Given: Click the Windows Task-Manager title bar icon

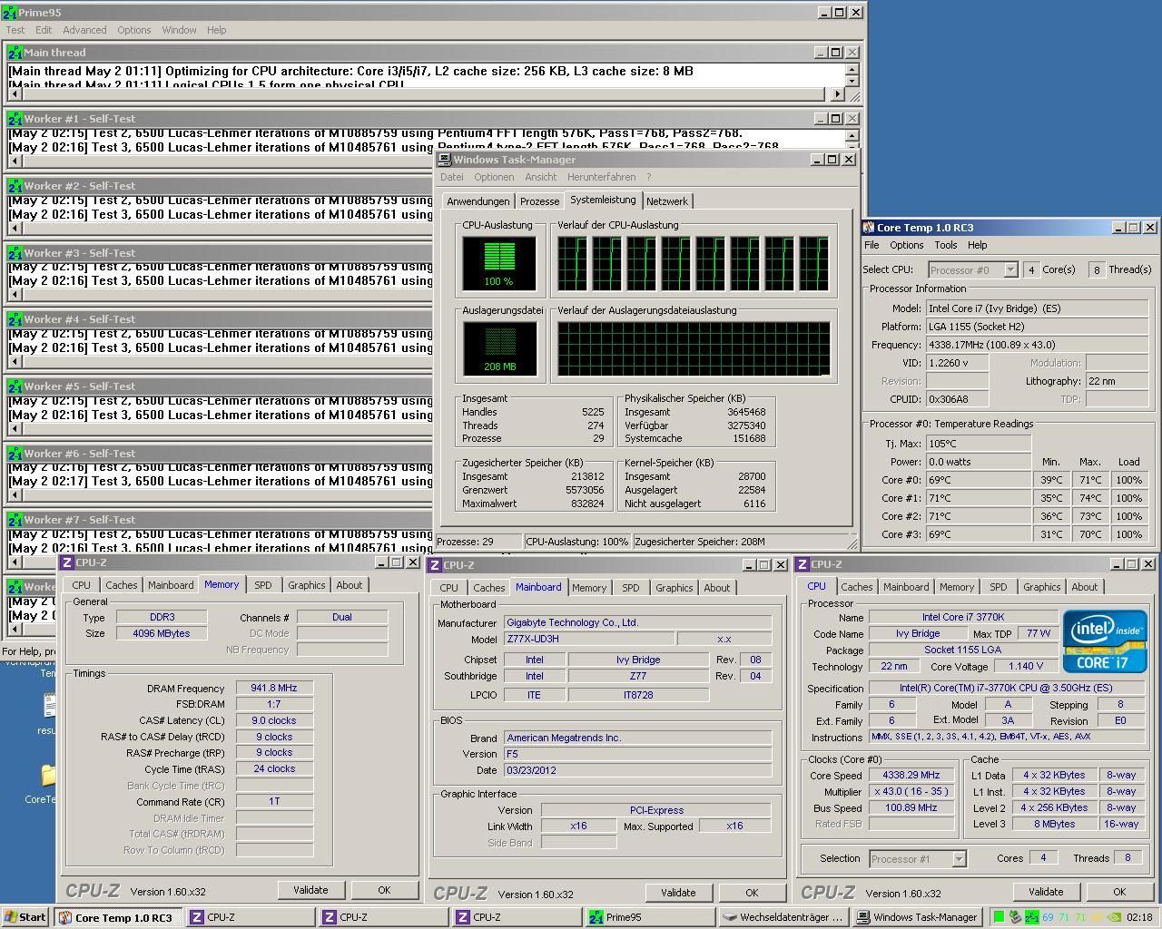Looking at the screenshot, I should click(445, 160).
